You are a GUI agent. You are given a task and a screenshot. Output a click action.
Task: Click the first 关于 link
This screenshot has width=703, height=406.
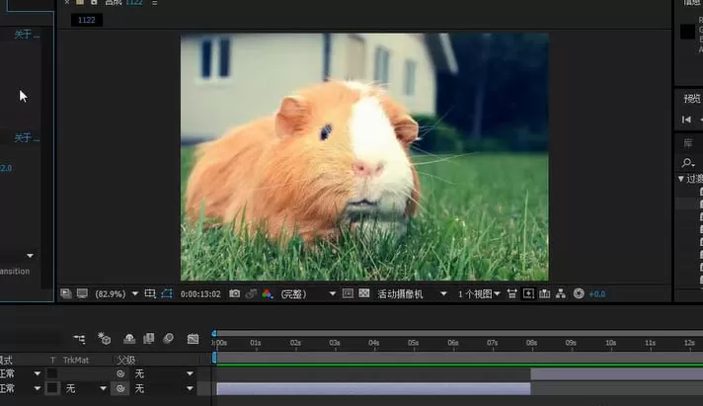click(27, 35)
